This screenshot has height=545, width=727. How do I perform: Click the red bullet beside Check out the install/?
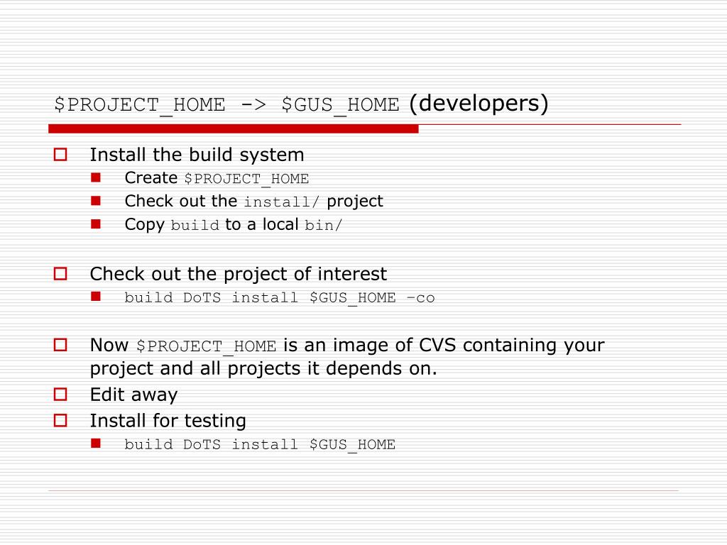click(96, 201)
